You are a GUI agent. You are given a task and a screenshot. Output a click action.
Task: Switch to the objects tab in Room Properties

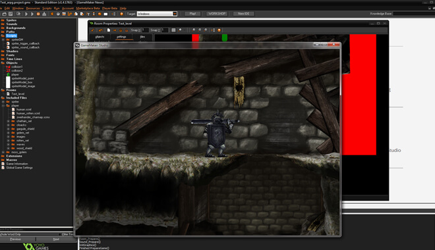(100, 37)
